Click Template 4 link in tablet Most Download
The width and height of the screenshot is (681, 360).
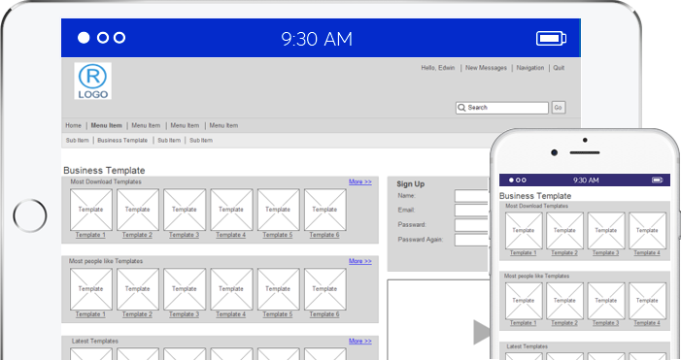[230, 235]
